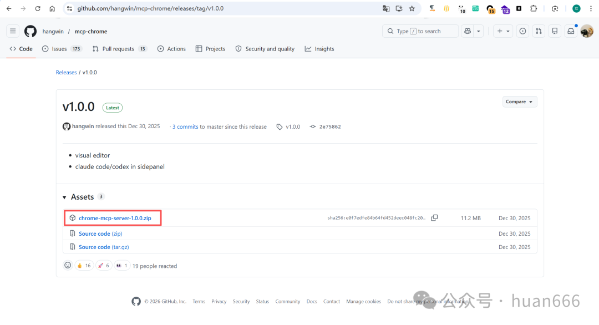599x325 pixels.
Task: Open hangwin owner link in header
Action: (53, 31)
